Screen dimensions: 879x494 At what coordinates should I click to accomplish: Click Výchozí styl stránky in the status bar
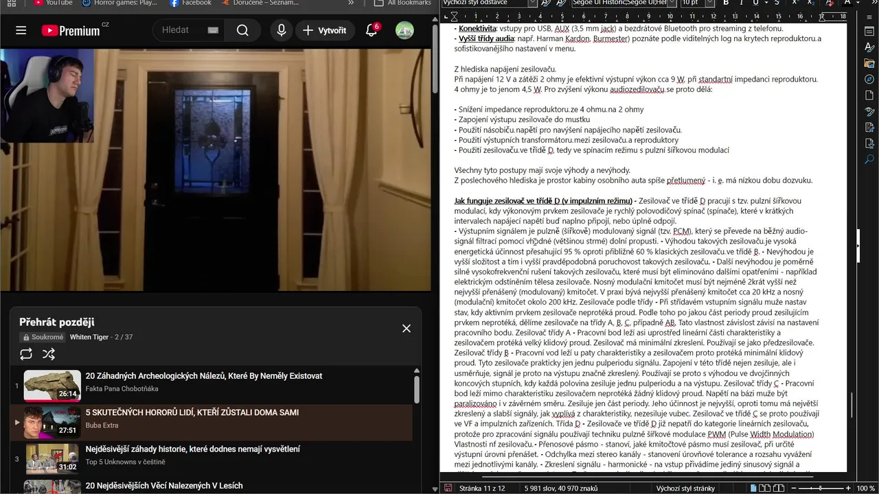pos(685,488)
